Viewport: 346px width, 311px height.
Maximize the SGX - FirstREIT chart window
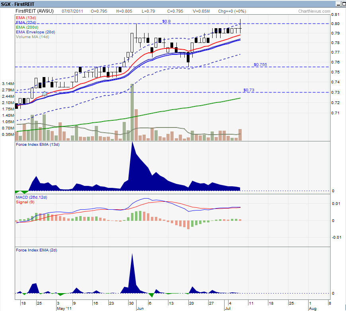point(344,4)
